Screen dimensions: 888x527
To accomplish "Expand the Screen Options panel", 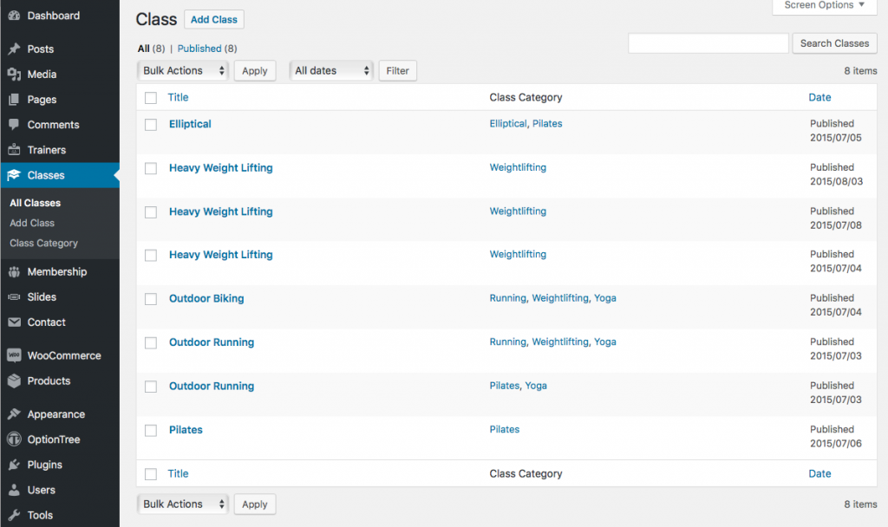I will (824, 6).
